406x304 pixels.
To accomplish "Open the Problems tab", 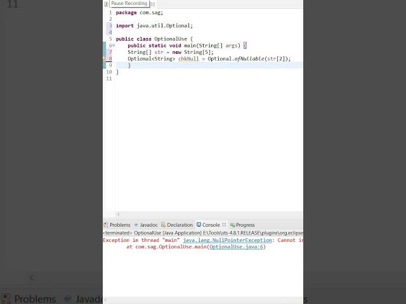I will click(x=117, y=225).
